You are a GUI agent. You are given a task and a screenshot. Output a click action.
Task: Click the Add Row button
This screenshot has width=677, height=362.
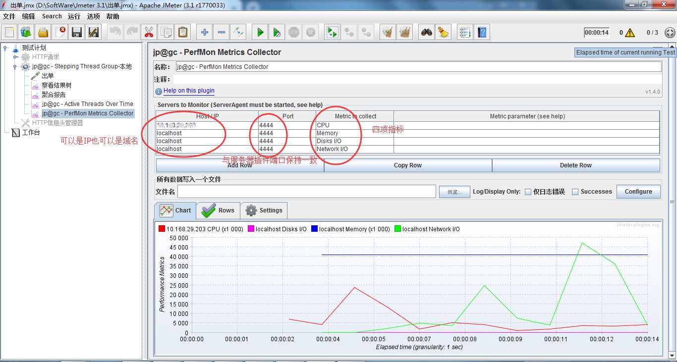[240, 165]
